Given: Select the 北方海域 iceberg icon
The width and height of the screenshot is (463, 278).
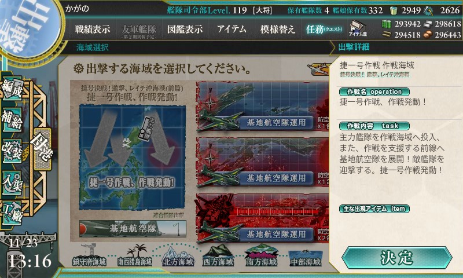Looking at the screenshot, I should coord(178,255).
